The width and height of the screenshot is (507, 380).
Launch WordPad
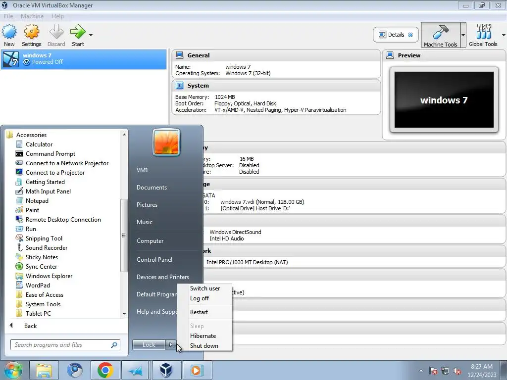[38, 285]
